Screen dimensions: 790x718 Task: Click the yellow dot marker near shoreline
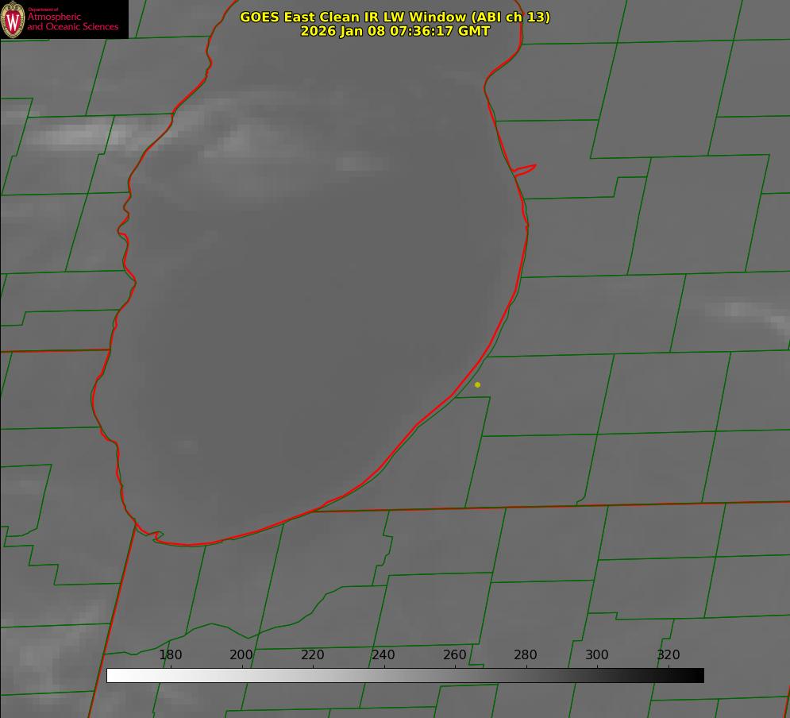click(x=477, y=385)
